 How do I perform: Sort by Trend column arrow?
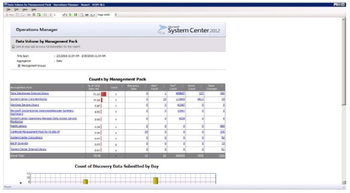[122, 86]
